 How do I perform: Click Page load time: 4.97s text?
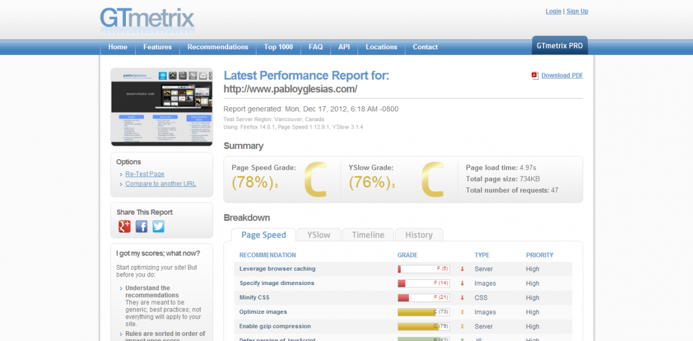501,168
